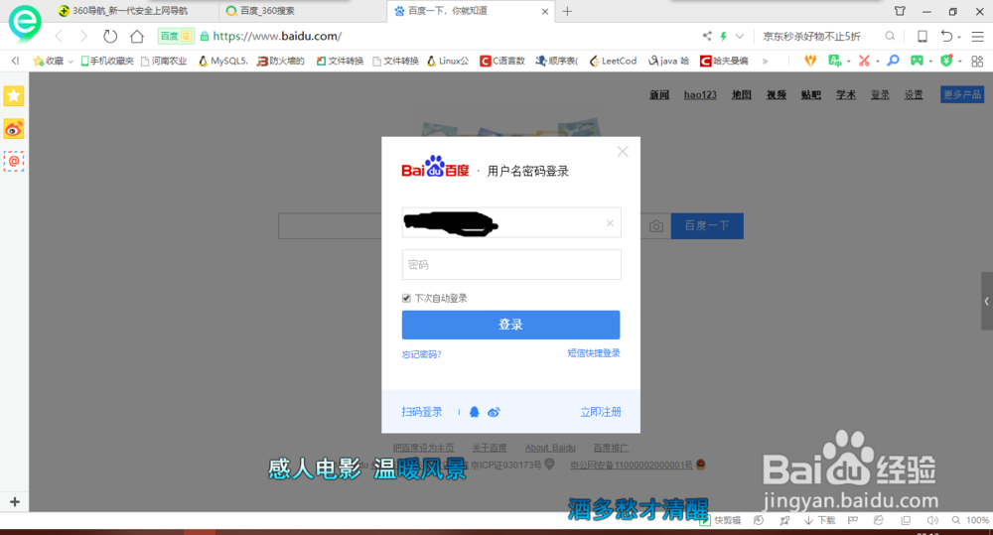
Task: Open the MySQL5. bookmark
Action: [222, 61]
